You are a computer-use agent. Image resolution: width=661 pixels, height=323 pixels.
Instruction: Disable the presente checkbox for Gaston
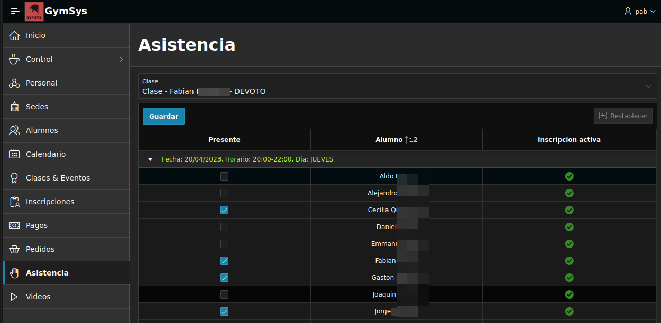(x=224, y=277)
